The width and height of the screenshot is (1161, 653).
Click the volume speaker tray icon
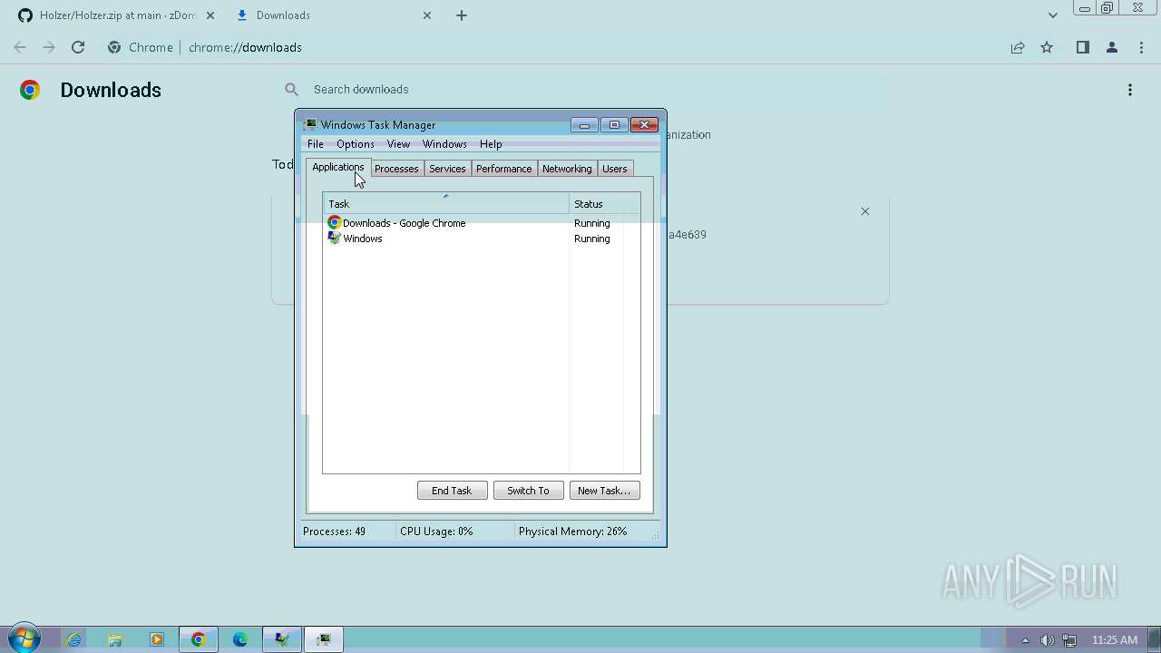1048,640
